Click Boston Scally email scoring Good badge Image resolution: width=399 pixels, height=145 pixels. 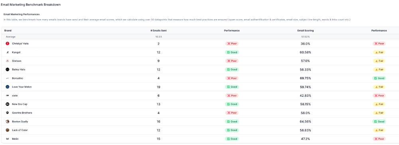pyautogui.click(x=379, y=121)
